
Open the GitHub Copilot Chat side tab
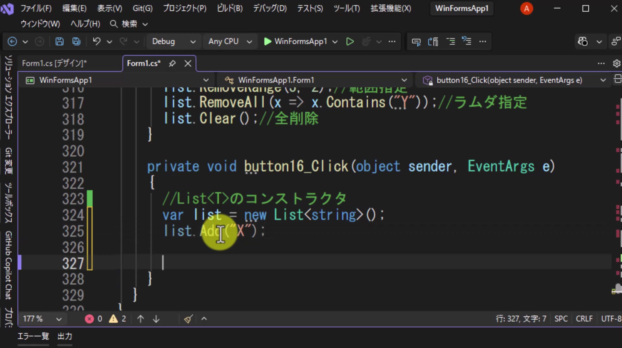click(8, 265)
